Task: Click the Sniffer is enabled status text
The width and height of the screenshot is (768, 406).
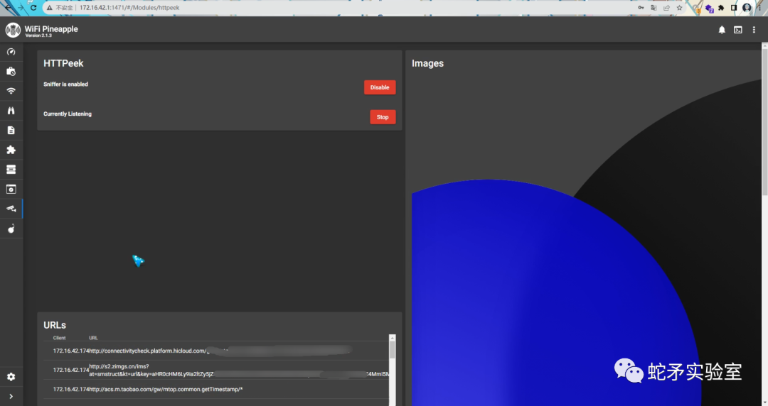Action: click(x=65, y=84)
